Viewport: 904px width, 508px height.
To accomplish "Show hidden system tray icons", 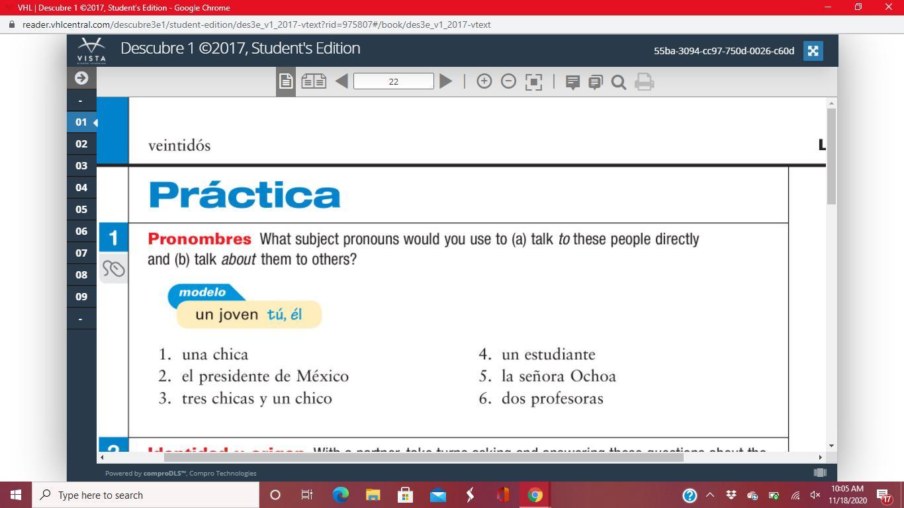I will [710, 495].
